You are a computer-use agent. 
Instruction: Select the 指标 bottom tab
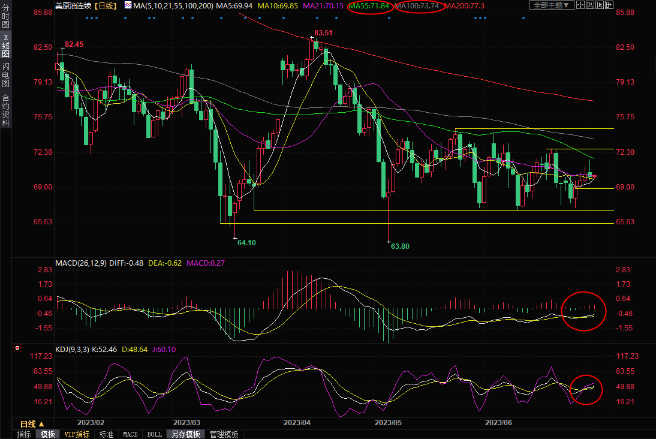23,434
